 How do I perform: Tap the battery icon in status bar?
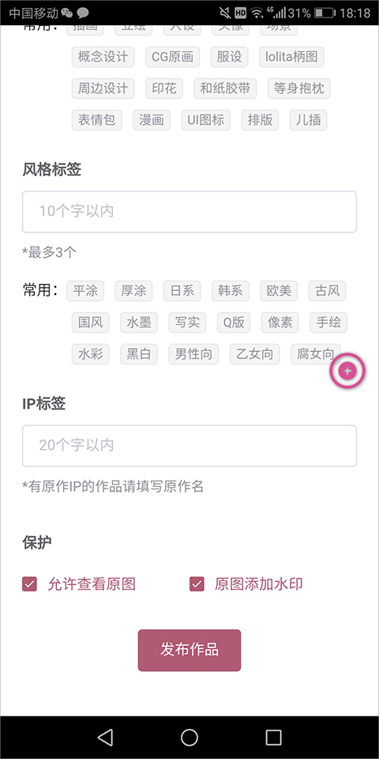(x=324, y=13)
